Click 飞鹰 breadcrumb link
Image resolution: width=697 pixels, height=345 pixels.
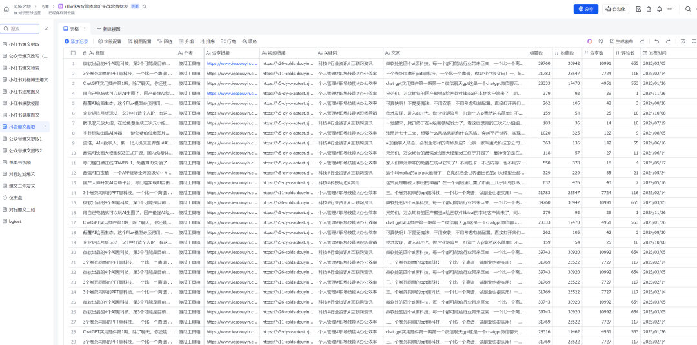pos(45,6)
